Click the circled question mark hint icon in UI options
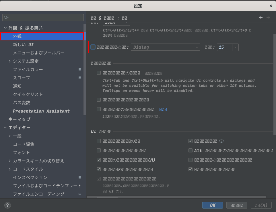This screenshot has height=212, width=276. (221, 141)
